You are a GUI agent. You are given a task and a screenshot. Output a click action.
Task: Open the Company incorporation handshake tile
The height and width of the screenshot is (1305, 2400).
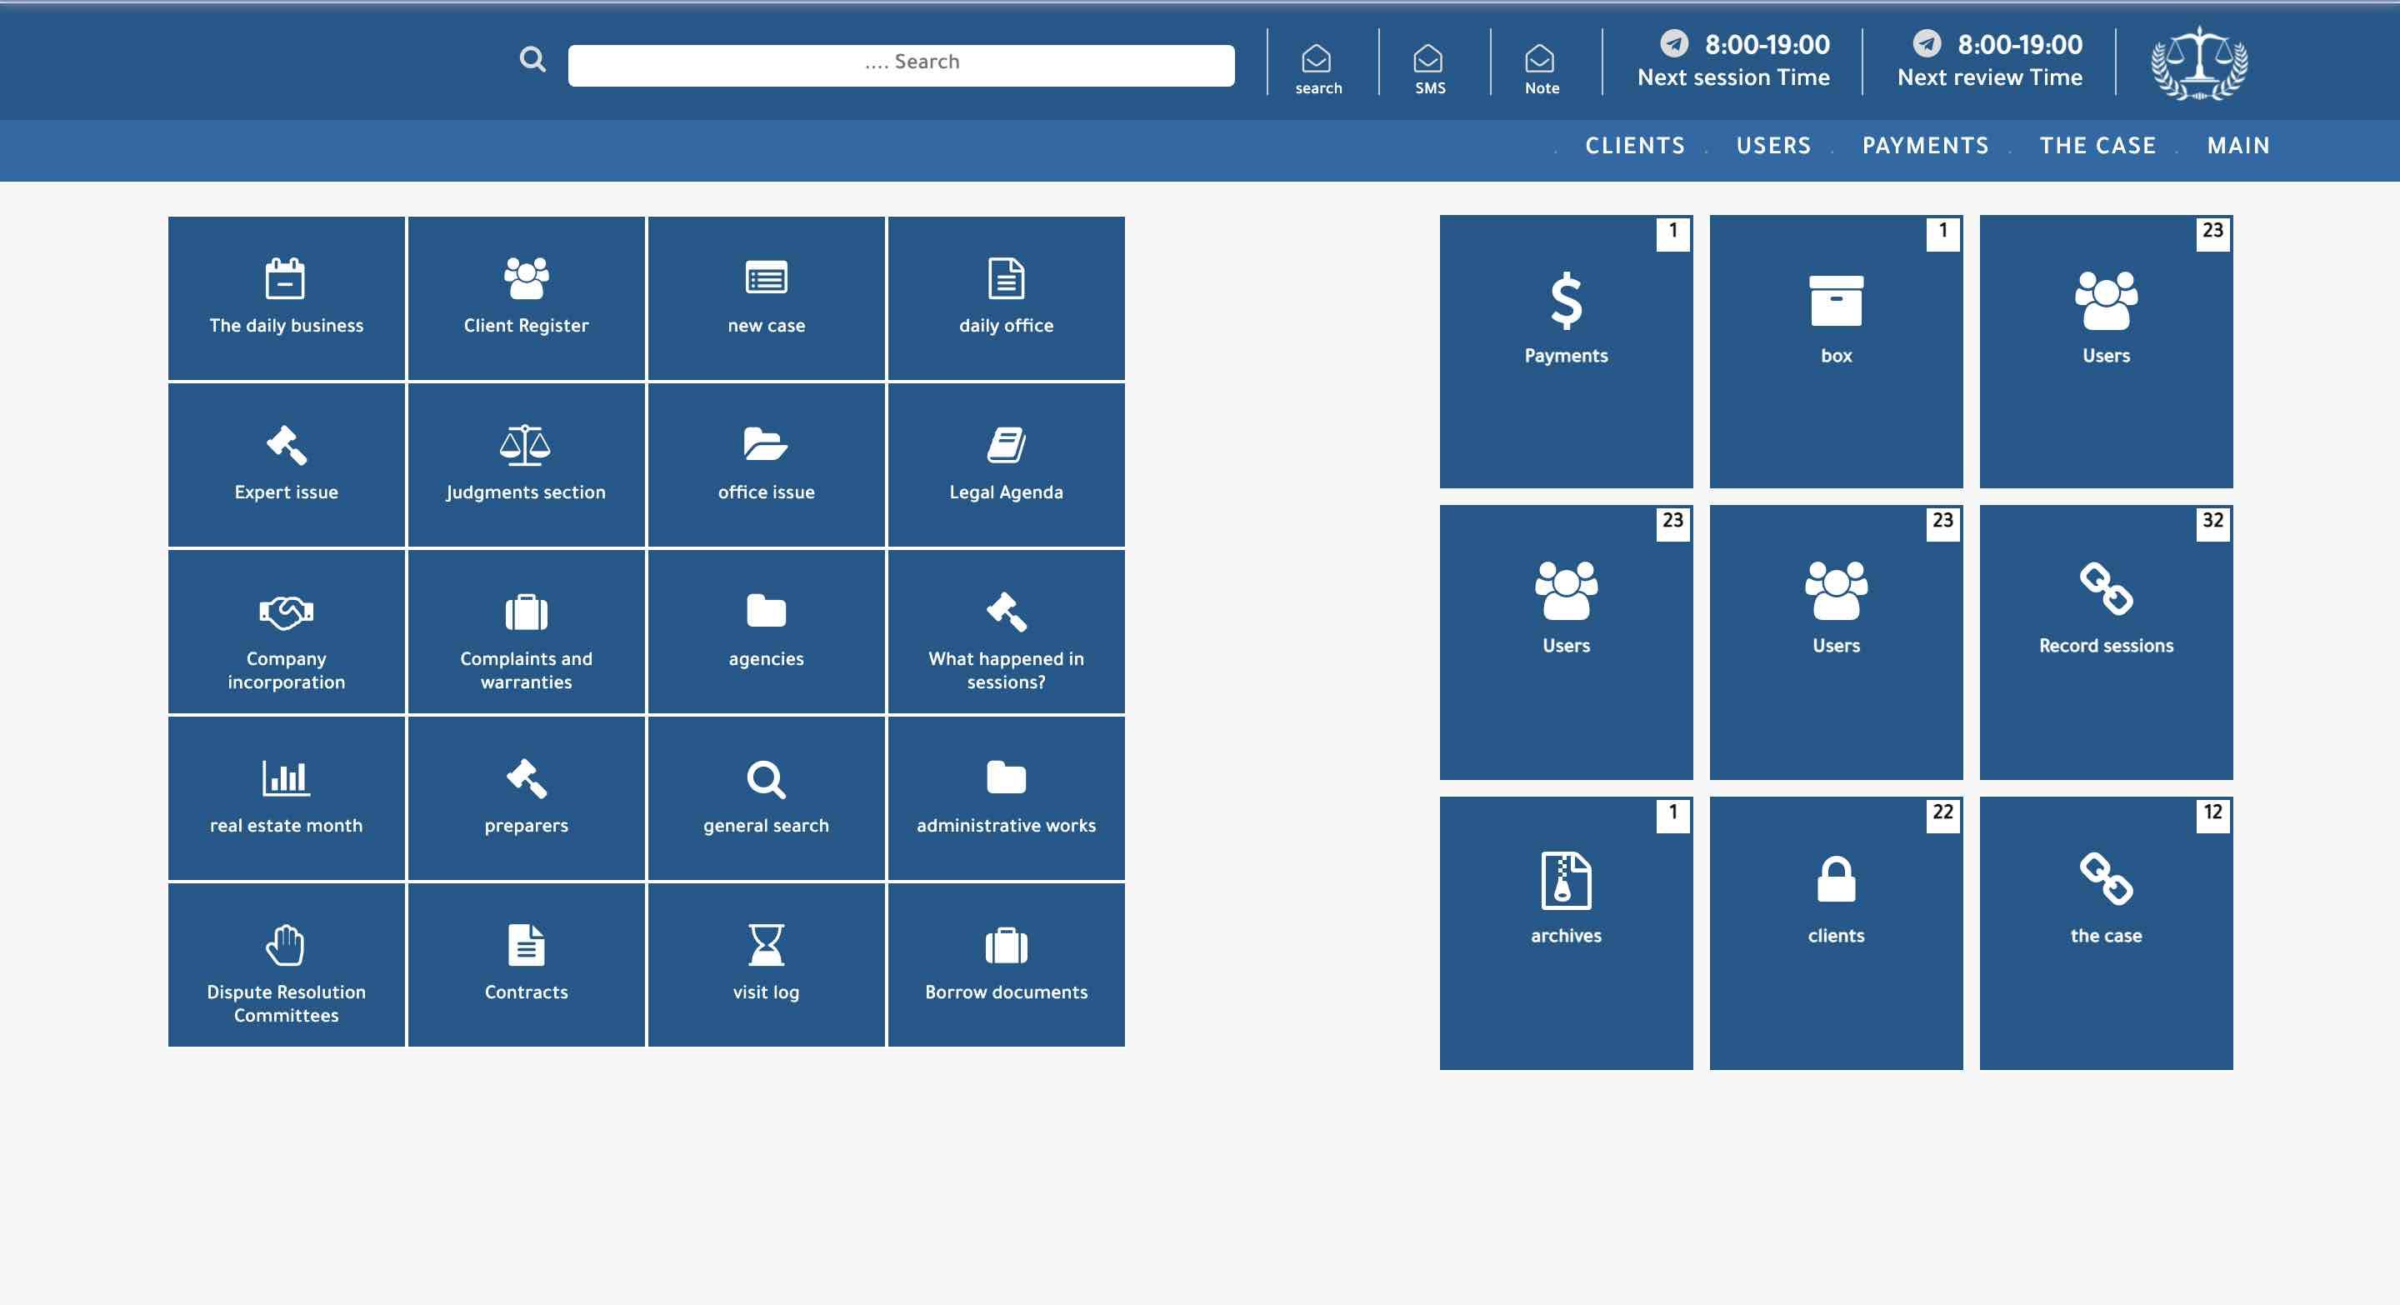(286, 631)
